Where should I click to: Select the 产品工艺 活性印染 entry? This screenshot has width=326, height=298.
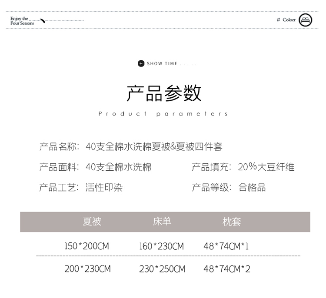81,187
